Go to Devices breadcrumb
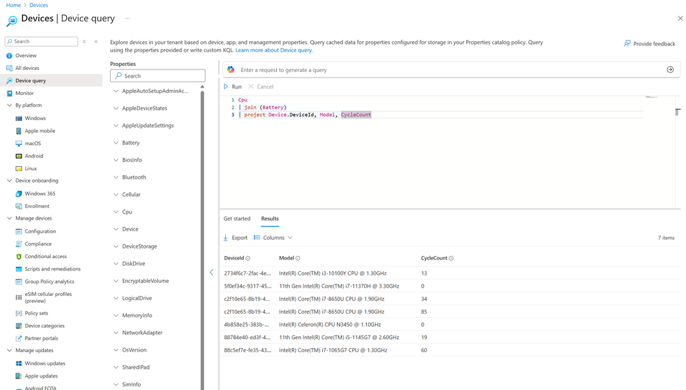The height and width of the screenshot is (390, 686). coord(38,5)
